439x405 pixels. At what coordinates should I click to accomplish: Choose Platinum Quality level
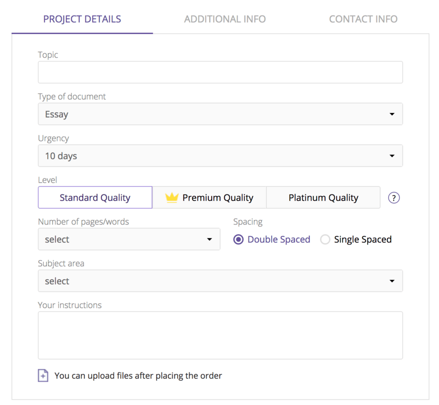coord(323,197)
